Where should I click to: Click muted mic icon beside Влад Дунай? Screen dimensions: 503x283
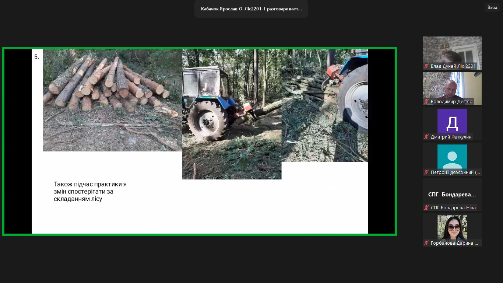(427, 66)
